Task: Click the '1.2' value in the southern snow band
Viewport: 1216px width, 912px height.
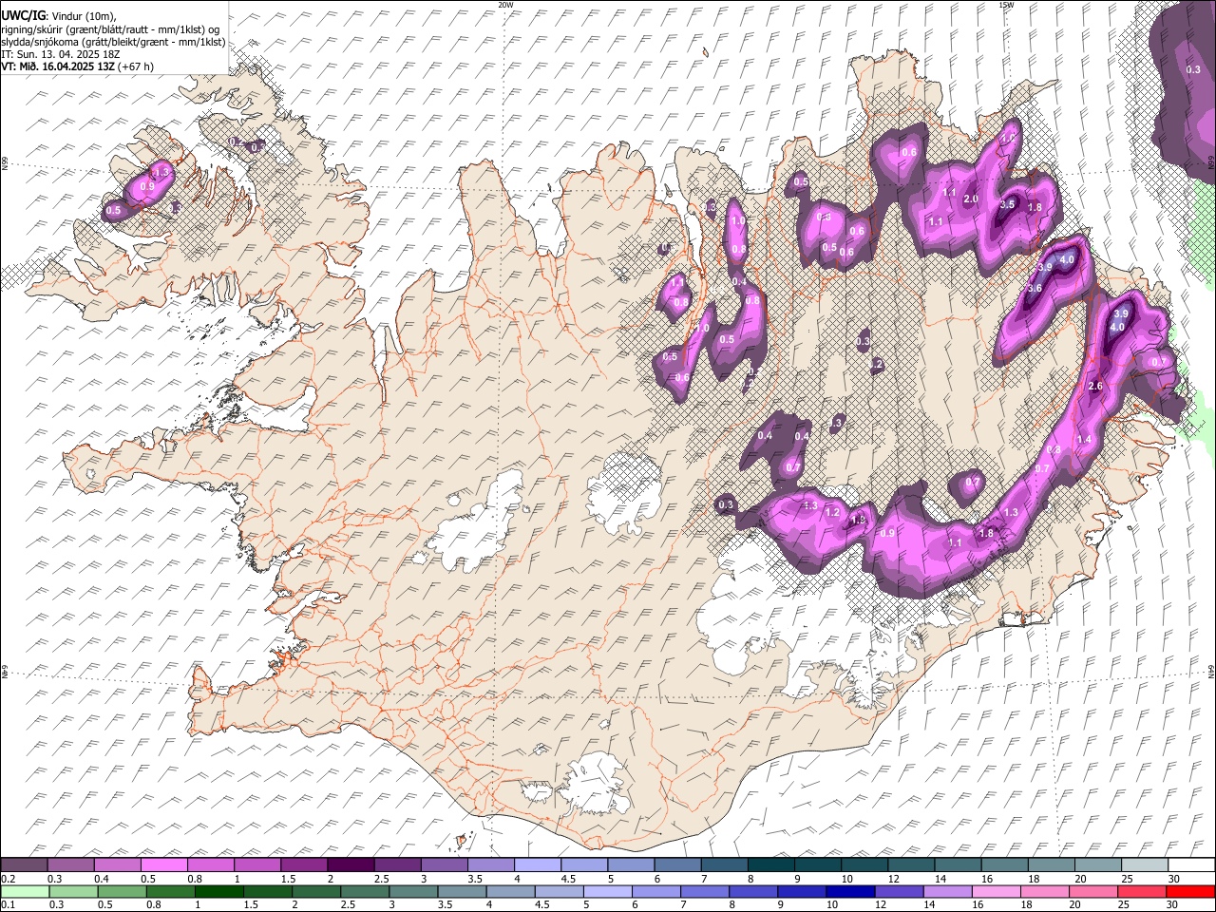Action: pos(833,512)
